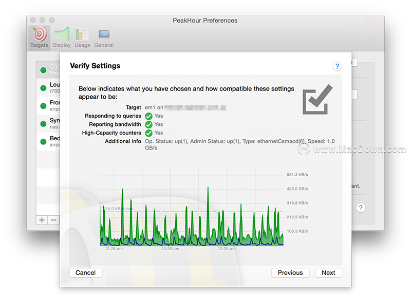Click the green check beside Responding to queries
Image resolution: width=411 pixels, height=297 pixels.
tap(148, 116)
